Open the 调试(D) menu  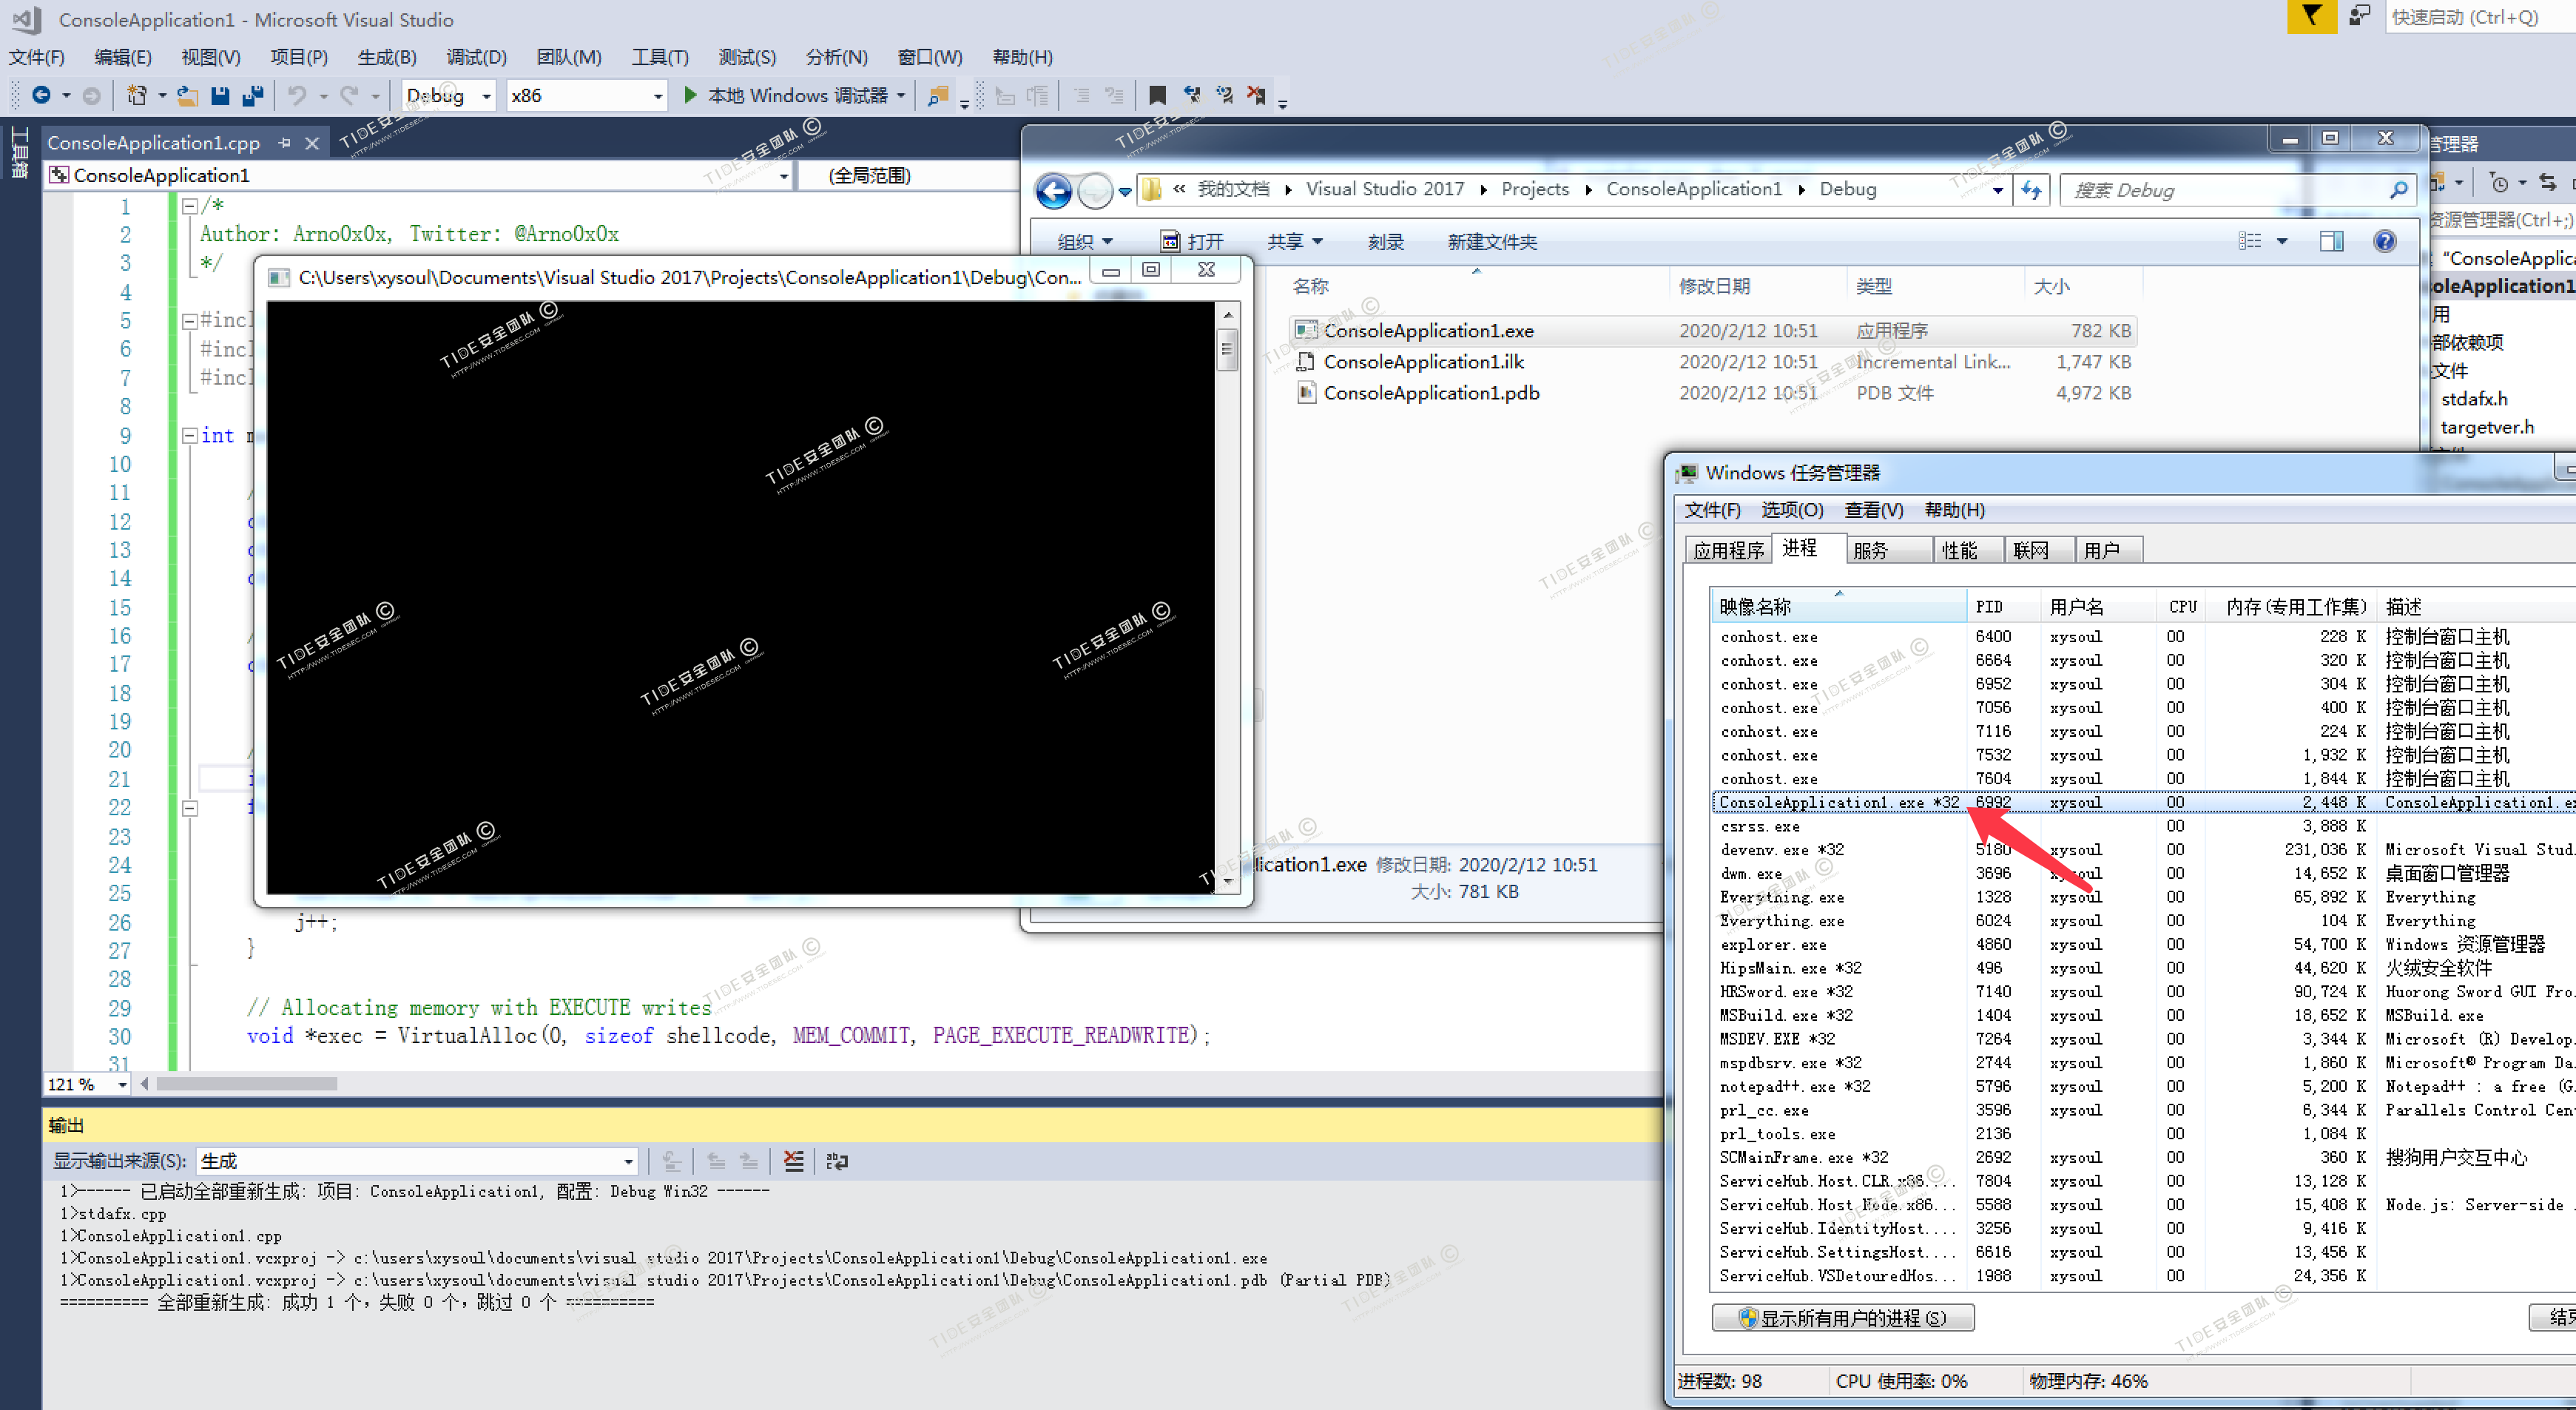[476, 57]
